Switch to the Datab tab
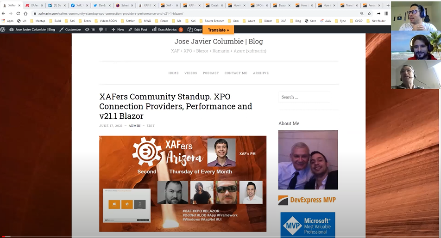This screenshot has height=238, width=441. point(214,6)
